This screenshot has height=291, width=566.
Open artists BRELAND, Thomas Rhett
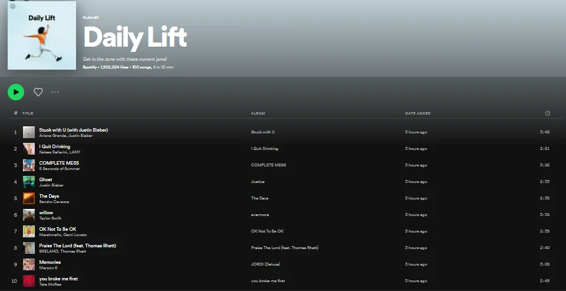(x=62, y=251)
